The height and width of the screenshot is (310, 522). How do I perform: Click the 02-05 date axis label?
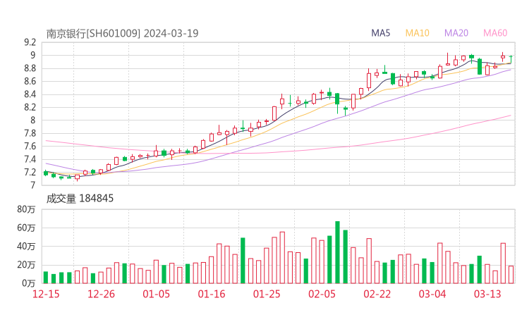pyautogui.click(x=322, y=294)
